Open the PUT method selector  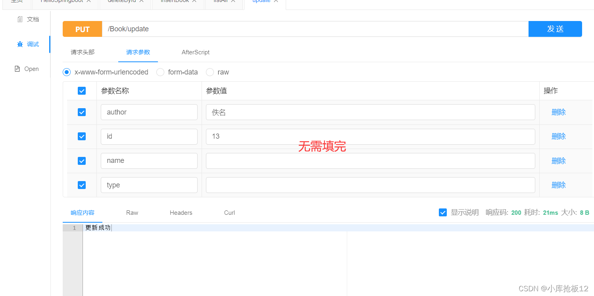click(83, 29)
